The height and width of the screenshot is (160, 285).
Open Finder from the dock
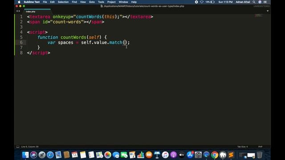pyautogui.click(x=25, y=155)
